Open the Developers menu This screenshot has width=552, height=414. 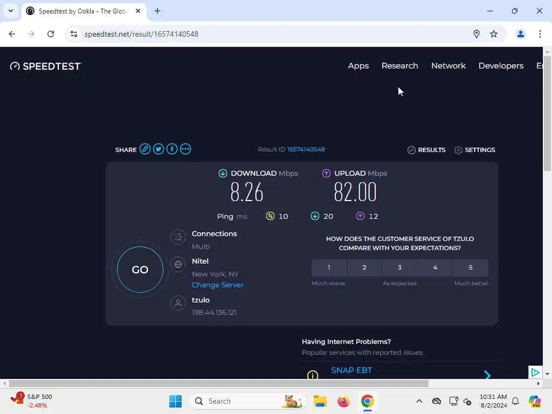tap(501, 66)
